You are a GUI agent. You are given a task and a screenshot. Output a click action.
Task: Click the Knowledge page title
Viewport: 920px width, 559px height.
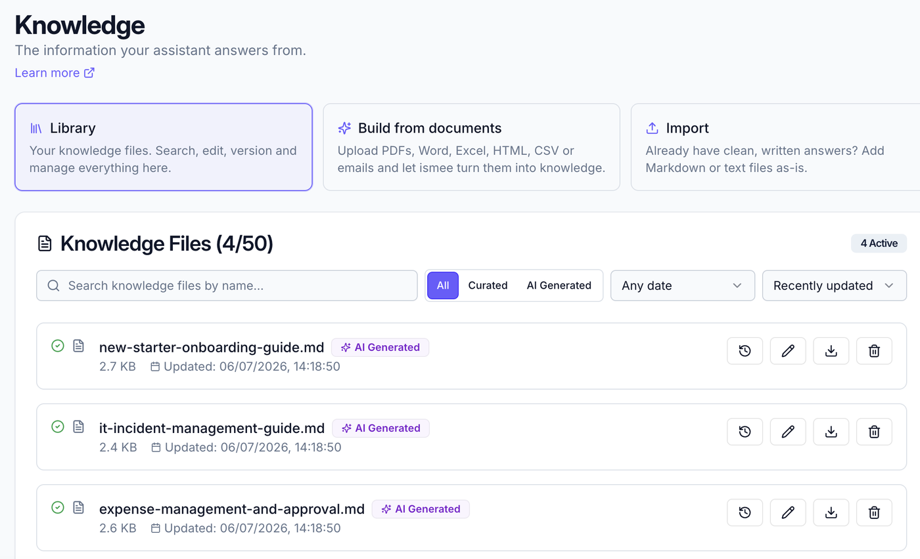click(80, 25)
